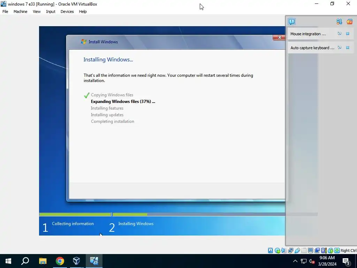Screen dimensions: 357x268
Task: Click the keyboard capture arrow status icon
Action: [337, 251]
